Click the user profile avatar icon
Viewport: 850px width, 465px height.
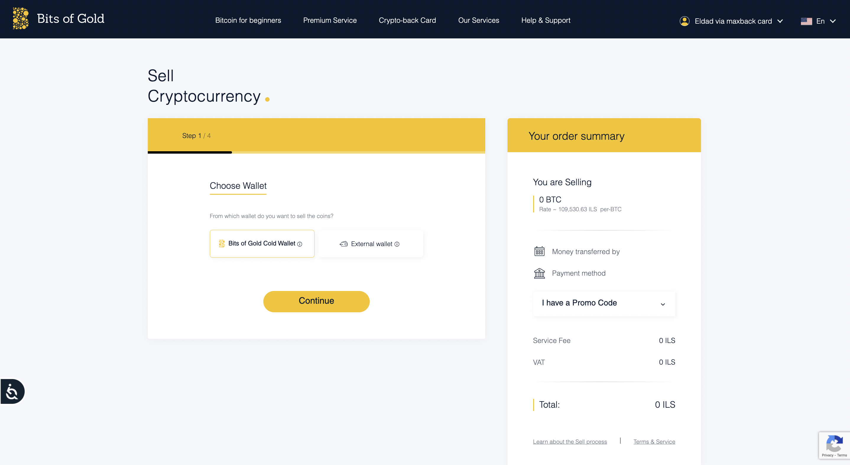click(x=684, y=21)
